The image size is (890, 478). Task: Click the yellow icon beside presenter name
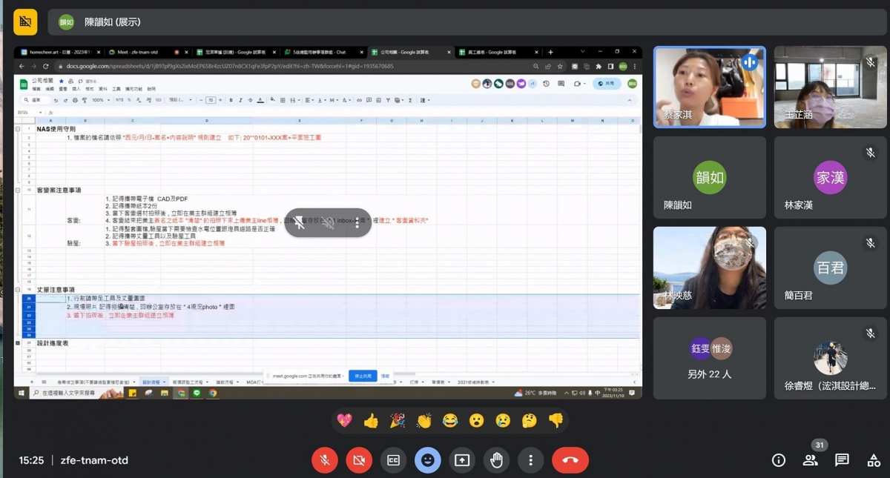pos(25,22)
